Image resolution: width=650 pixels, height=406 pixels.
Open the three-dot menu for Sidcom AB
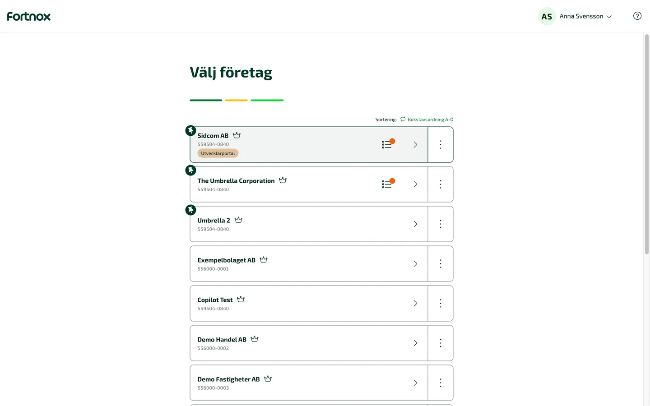point(441,144)
